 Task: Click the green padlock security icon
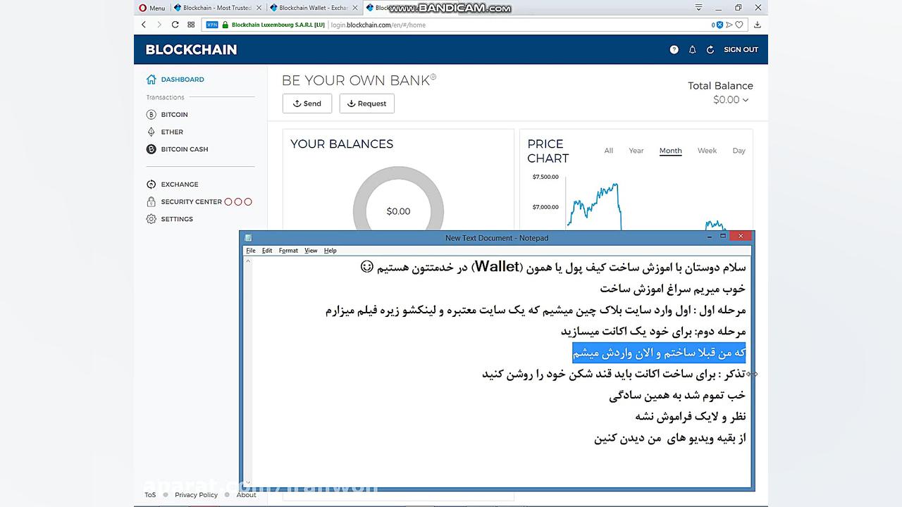coord(225,25)
